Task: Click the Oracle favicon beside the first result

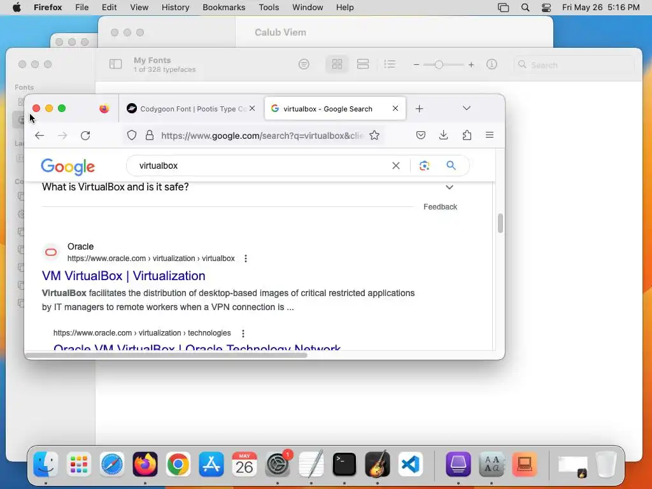Action: coord(51,252)
